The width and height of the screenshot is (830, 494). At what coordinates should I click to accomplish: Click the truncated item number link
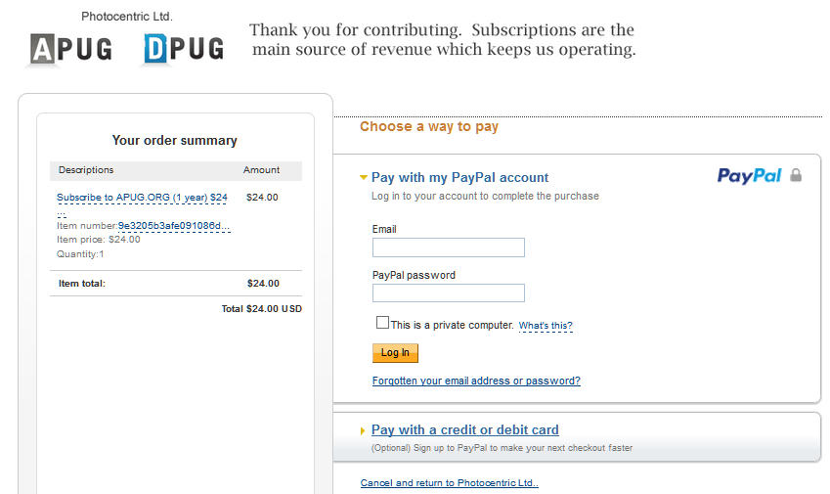(174, 226)
